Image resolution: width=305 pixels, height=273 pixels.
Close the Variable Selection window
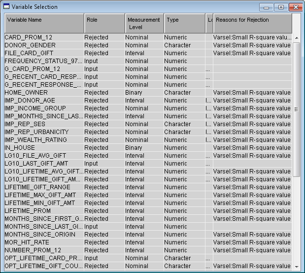(296, 7)
